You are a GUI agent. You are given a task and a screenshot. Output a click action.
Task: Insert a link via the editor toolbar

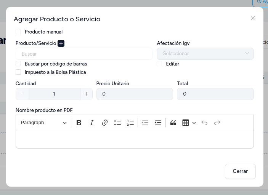coord(104,123)
